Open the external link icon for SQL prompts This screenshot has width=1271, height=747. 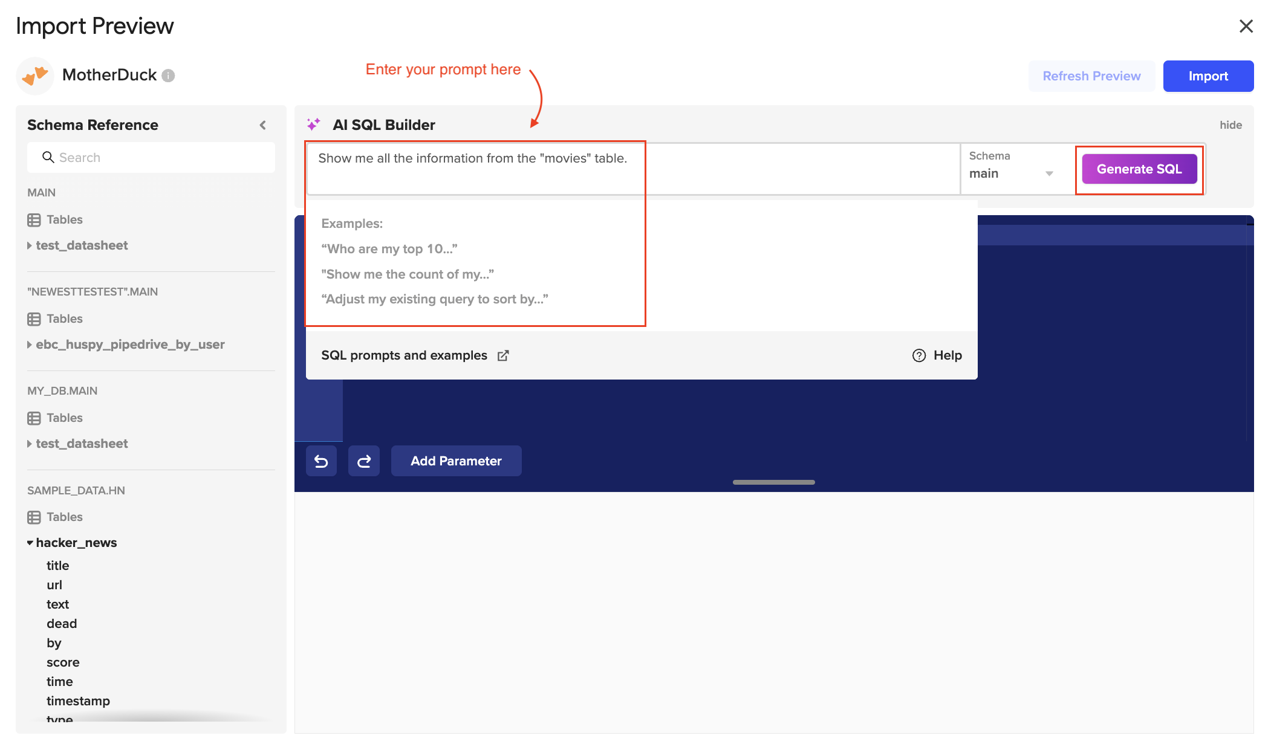[503, 355]
